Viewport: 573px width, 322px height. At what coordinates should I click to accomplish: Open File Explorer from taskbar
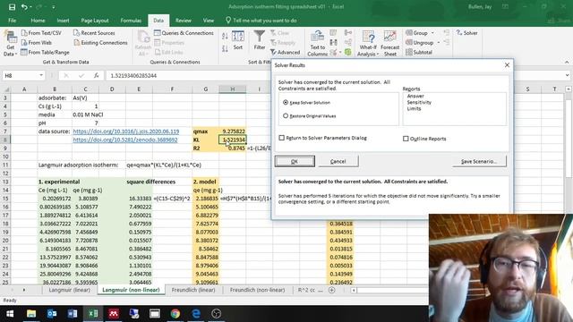click(31, 314)
